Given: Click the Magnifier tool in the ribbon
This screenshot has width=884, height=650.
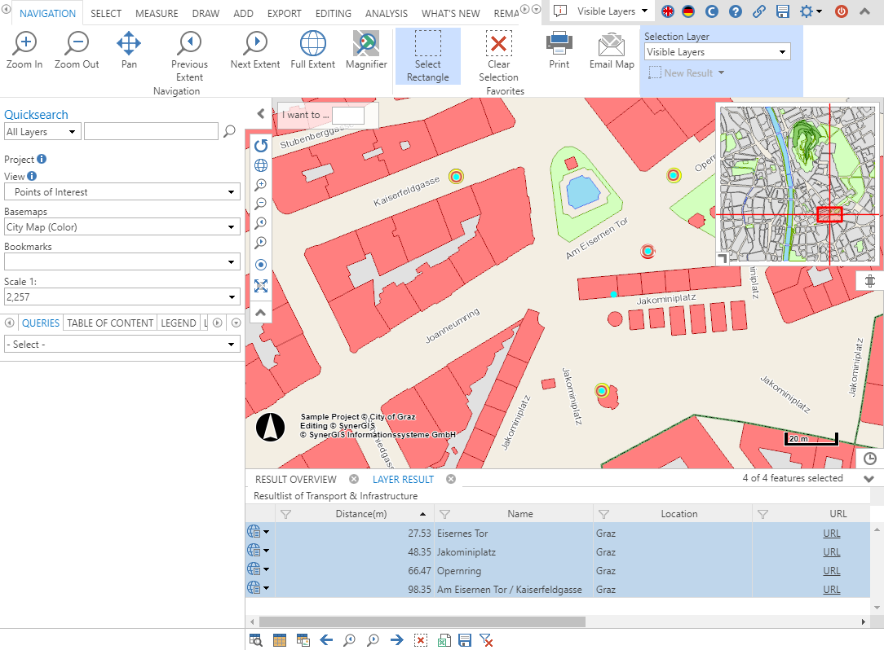Looking at the screenshot, I should coord(366,51).
